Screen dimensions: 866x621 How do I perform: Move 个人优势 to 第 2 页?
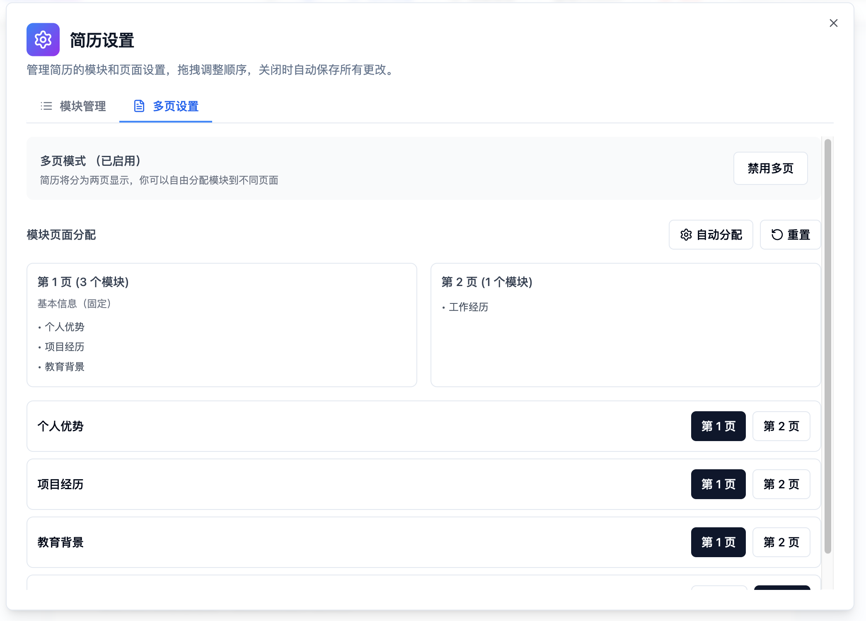point(781,426)
